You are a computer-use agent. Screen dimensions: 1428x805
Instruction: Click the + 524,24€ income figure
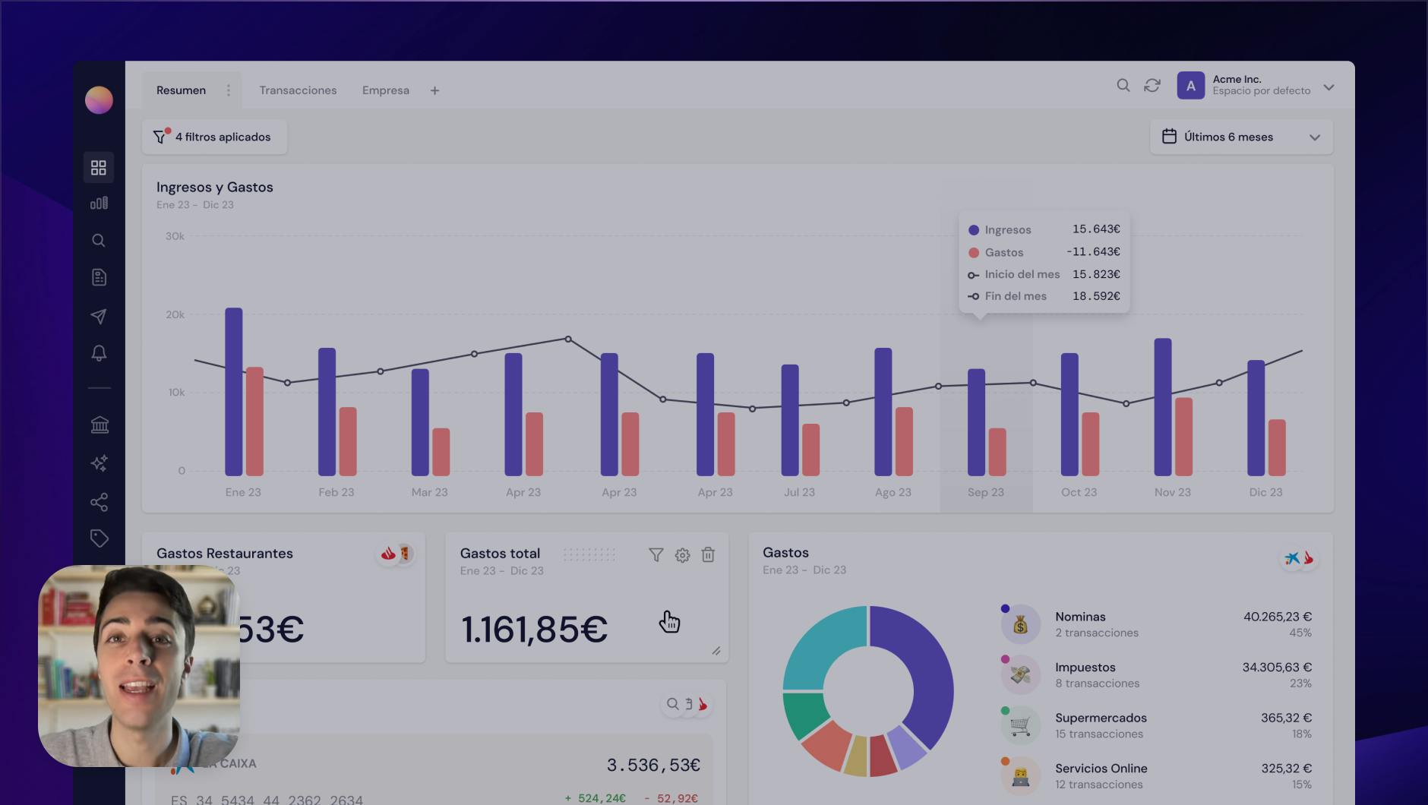pos(595,798)
